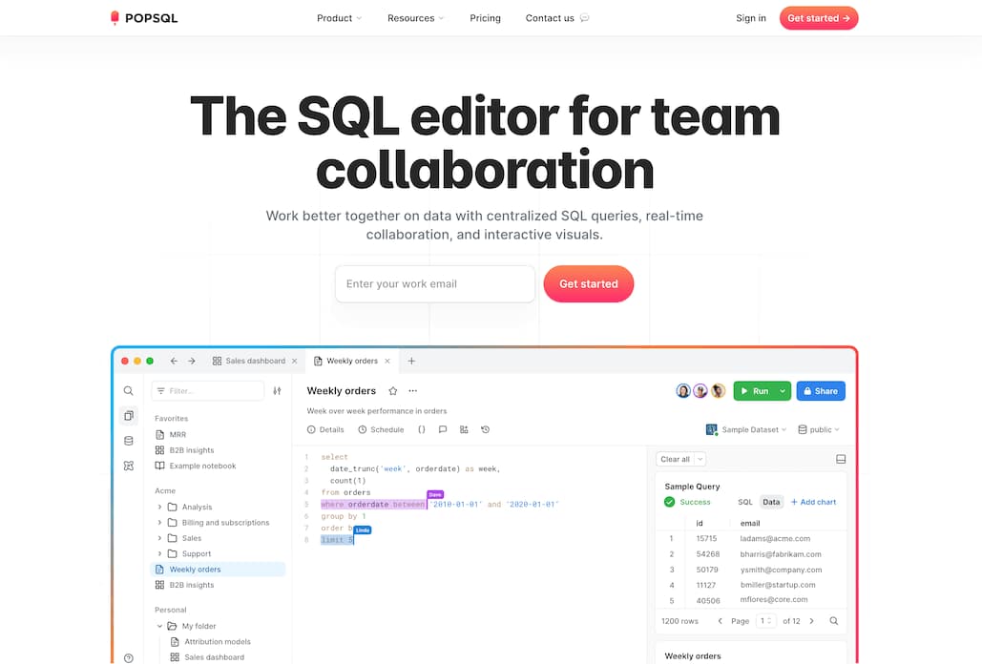This screenshot has width=982, height=664.
Task: Click the Sign in link
Action: 750,18
